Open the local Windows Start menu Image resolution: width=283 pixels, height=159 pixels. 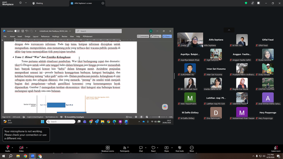point(4,156)
